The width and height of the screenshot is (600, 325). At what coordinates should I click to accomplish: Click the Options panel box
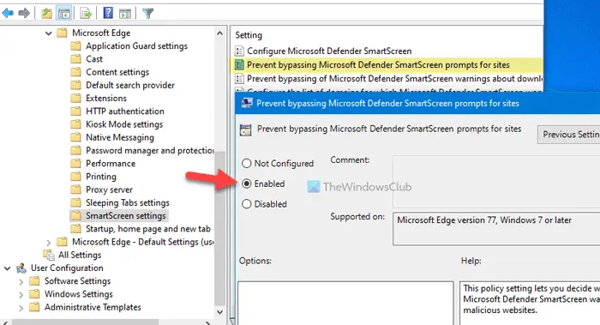[x=345, y=304]
